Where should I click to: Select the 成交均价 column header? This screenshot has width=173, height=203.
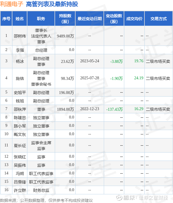coord(134,19)
